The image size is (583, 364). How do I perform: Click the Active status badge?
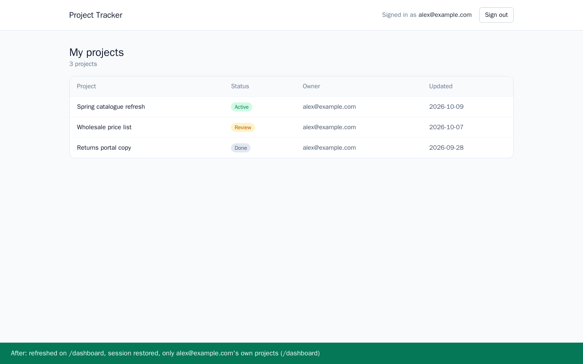click(x=241, y=107)
